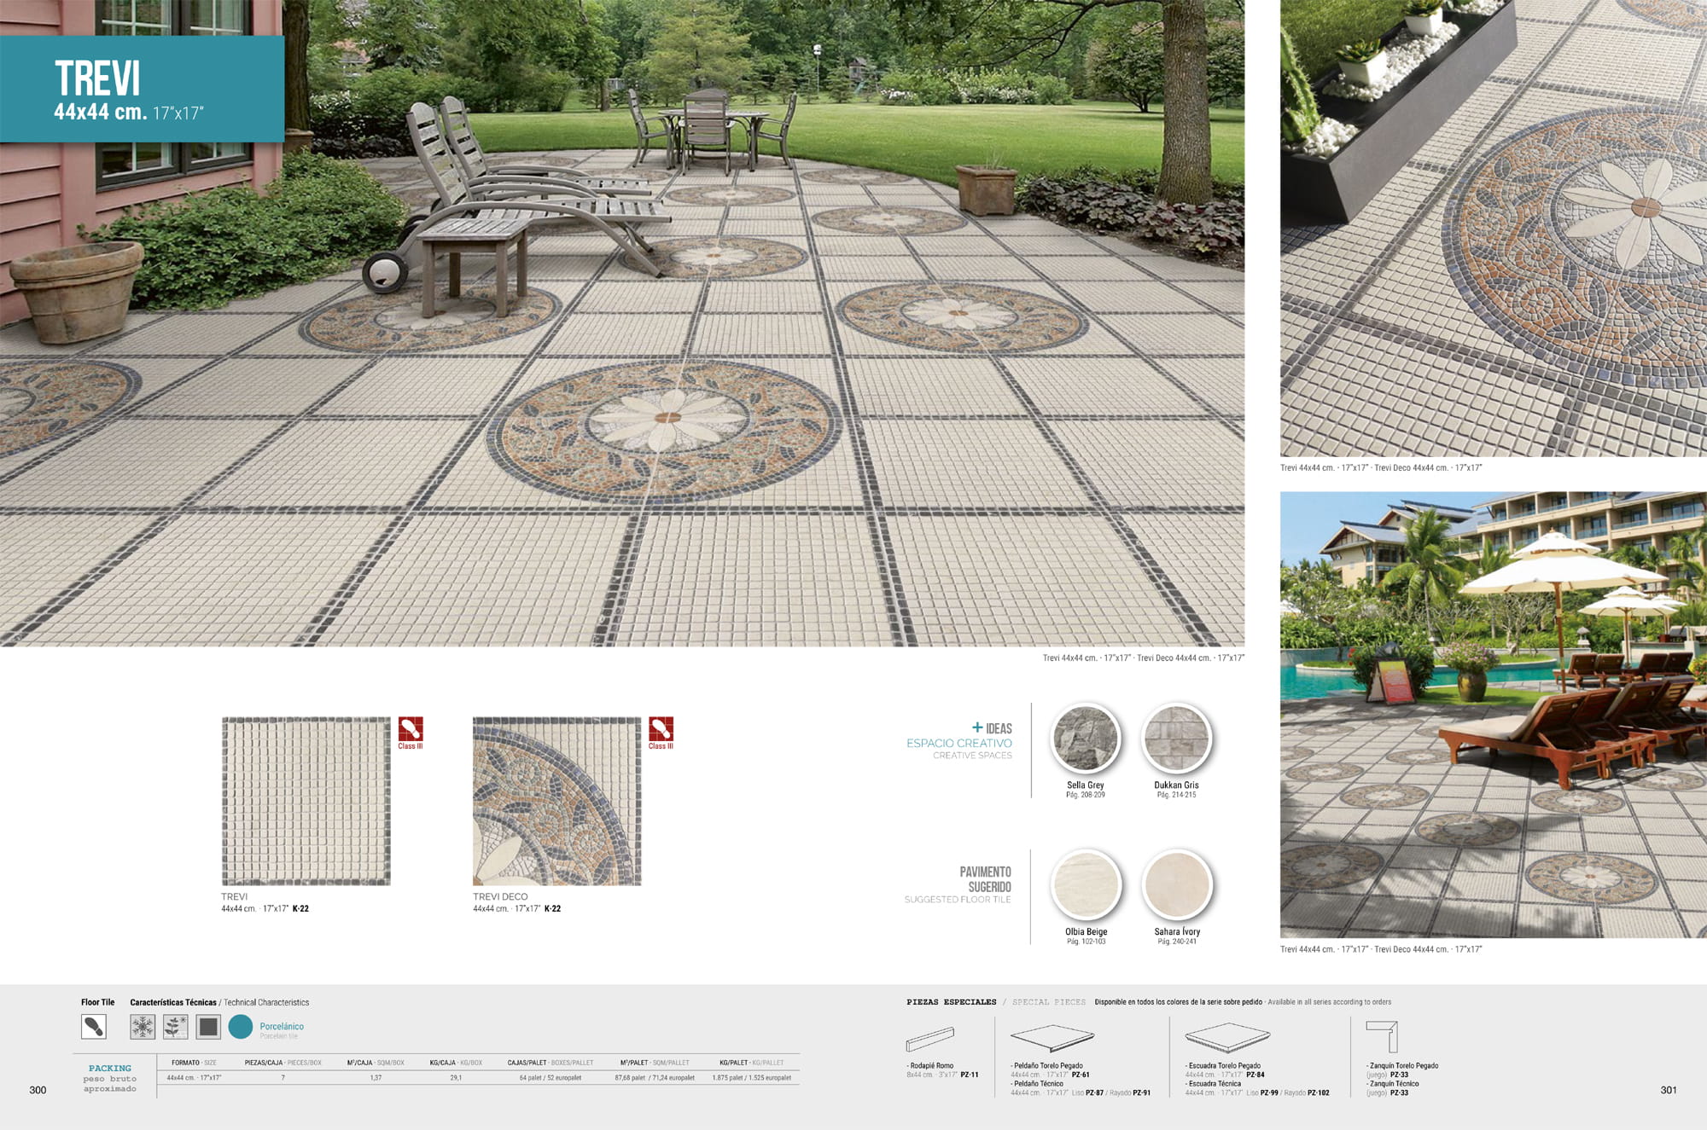Open the plain Trevi tile thumbnail
The width and height of the screenshot is (1707, 1130).
click(x=306, y=801)
